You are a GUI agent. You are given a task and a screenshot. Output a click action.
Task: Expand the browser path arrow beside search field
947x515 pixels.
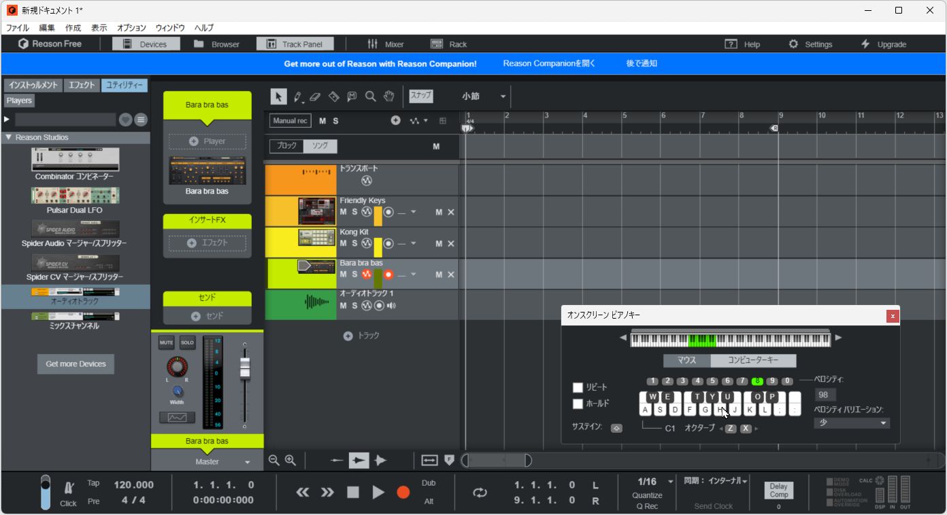coord(7,120)
